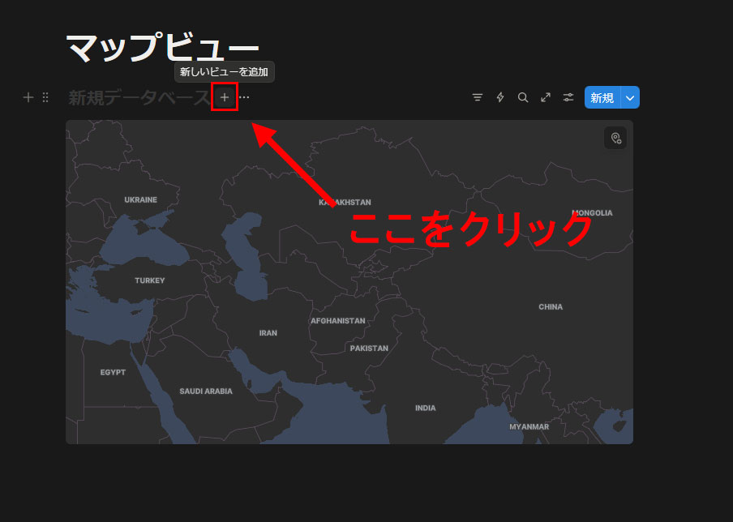Screen dimensions: 733x522
Task: Click the INDIA label on the map
Action: [425, 409]
